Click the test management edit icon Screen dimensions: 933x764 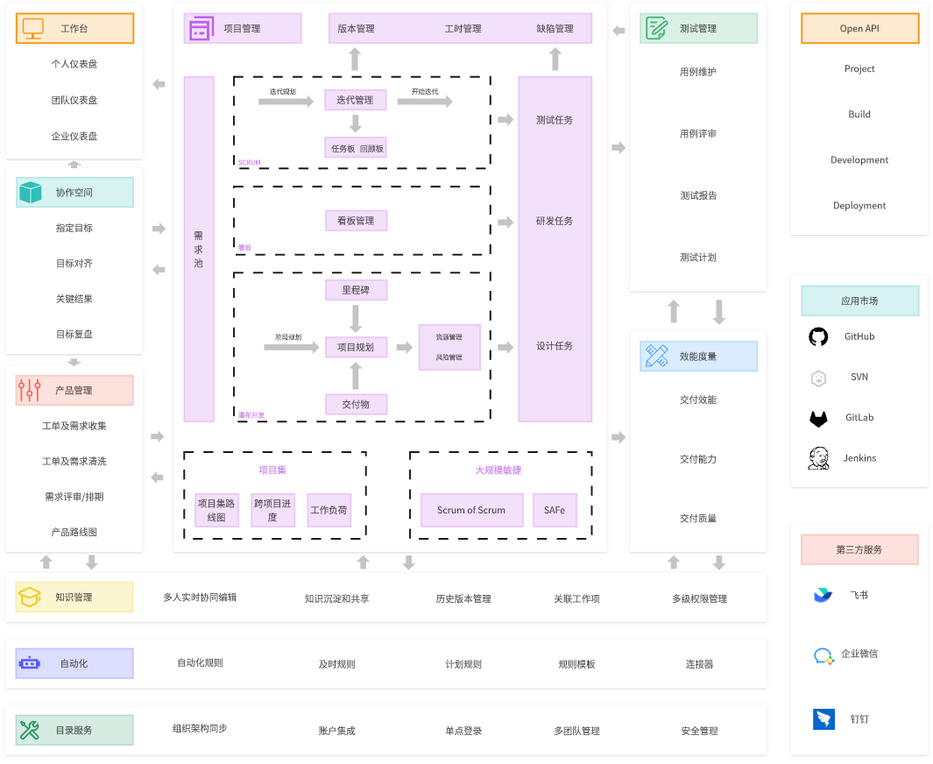click(x=656, y=29)
